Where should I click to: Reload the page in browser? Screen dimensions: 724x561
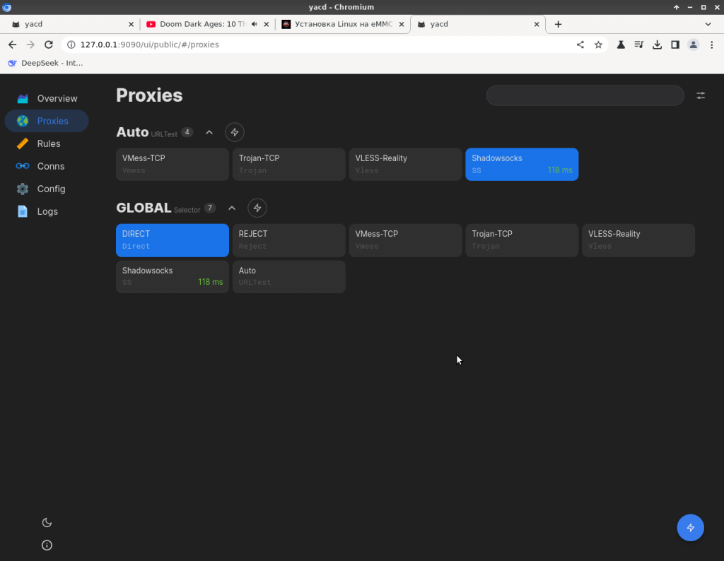[x=49, y=45]
